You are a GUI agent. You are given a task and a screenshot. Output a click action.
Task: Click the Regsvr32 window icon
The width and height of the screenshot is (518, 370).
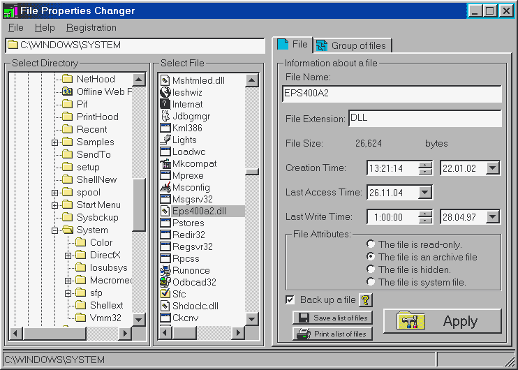(165, 246)
